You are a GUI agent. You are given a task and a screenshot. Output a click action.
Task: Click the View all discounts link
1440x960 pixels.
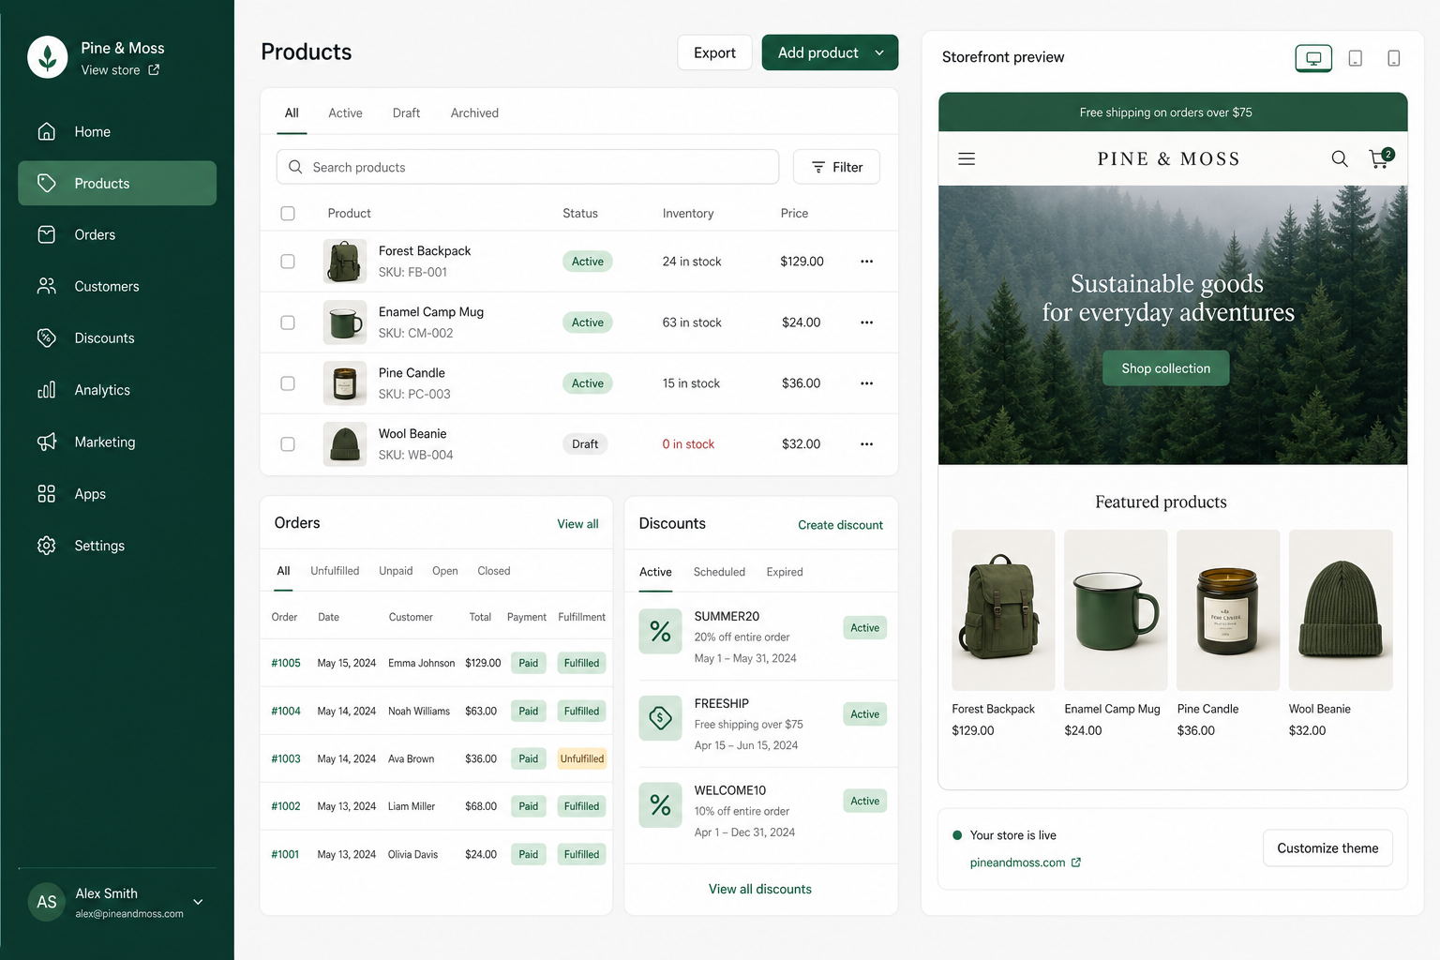pyautogui.click(x=760, y=889)
